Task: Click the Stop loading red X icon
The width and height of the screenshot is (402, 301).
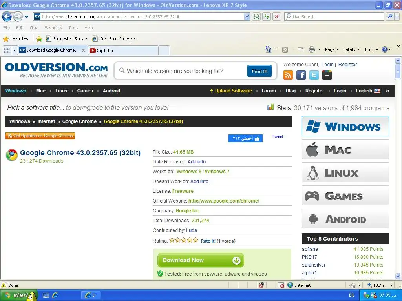Action: click(x=277, y=16)
